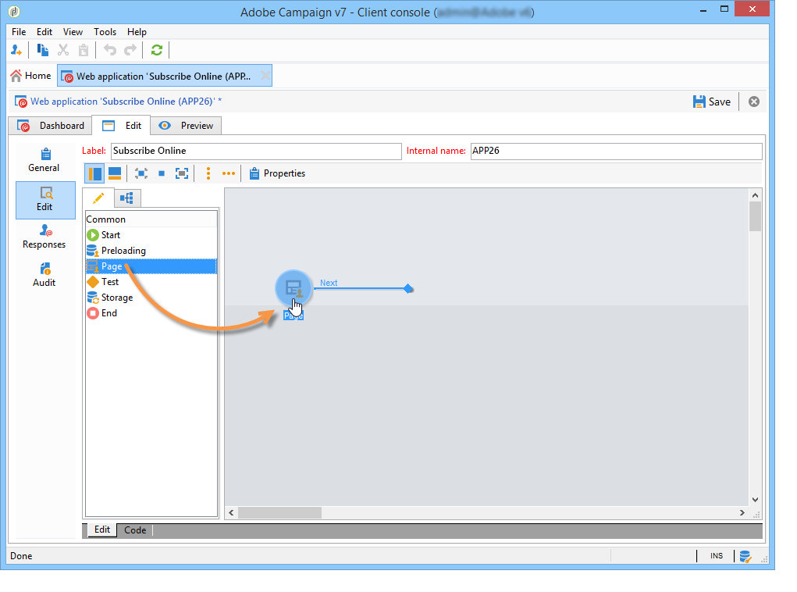
Task: Click the Label input field
Action: pyautogui.click(x=256, y=151)
